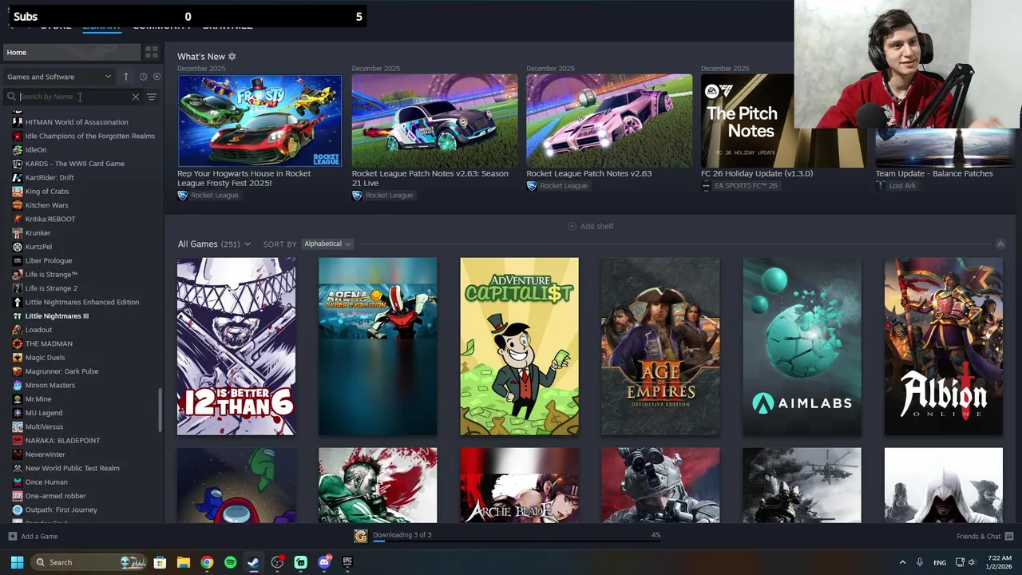Toggle recent activity clock filter
This screenshot has height=575, width=1022.
pyautogui.click(x=143, y=77)
